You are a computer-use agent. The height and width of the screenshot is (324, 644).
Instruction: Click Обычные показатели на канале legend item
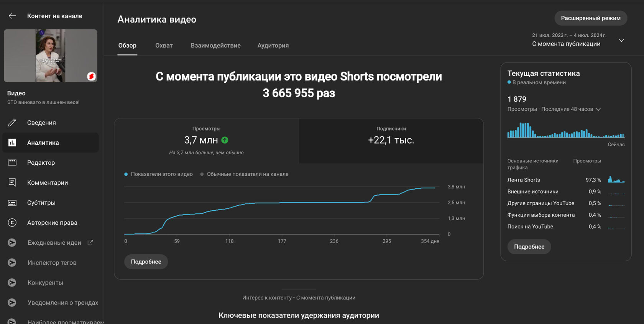tap(244, 174)
